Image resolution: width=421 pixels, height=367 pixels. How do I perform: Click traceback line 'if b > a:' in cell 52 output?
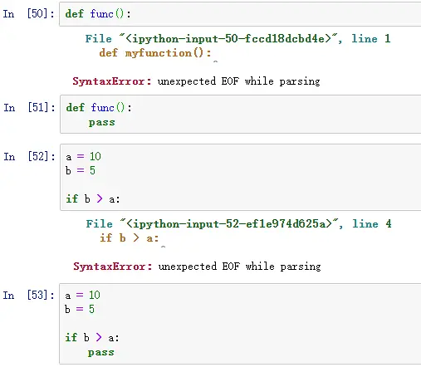(x=130, y=237)
